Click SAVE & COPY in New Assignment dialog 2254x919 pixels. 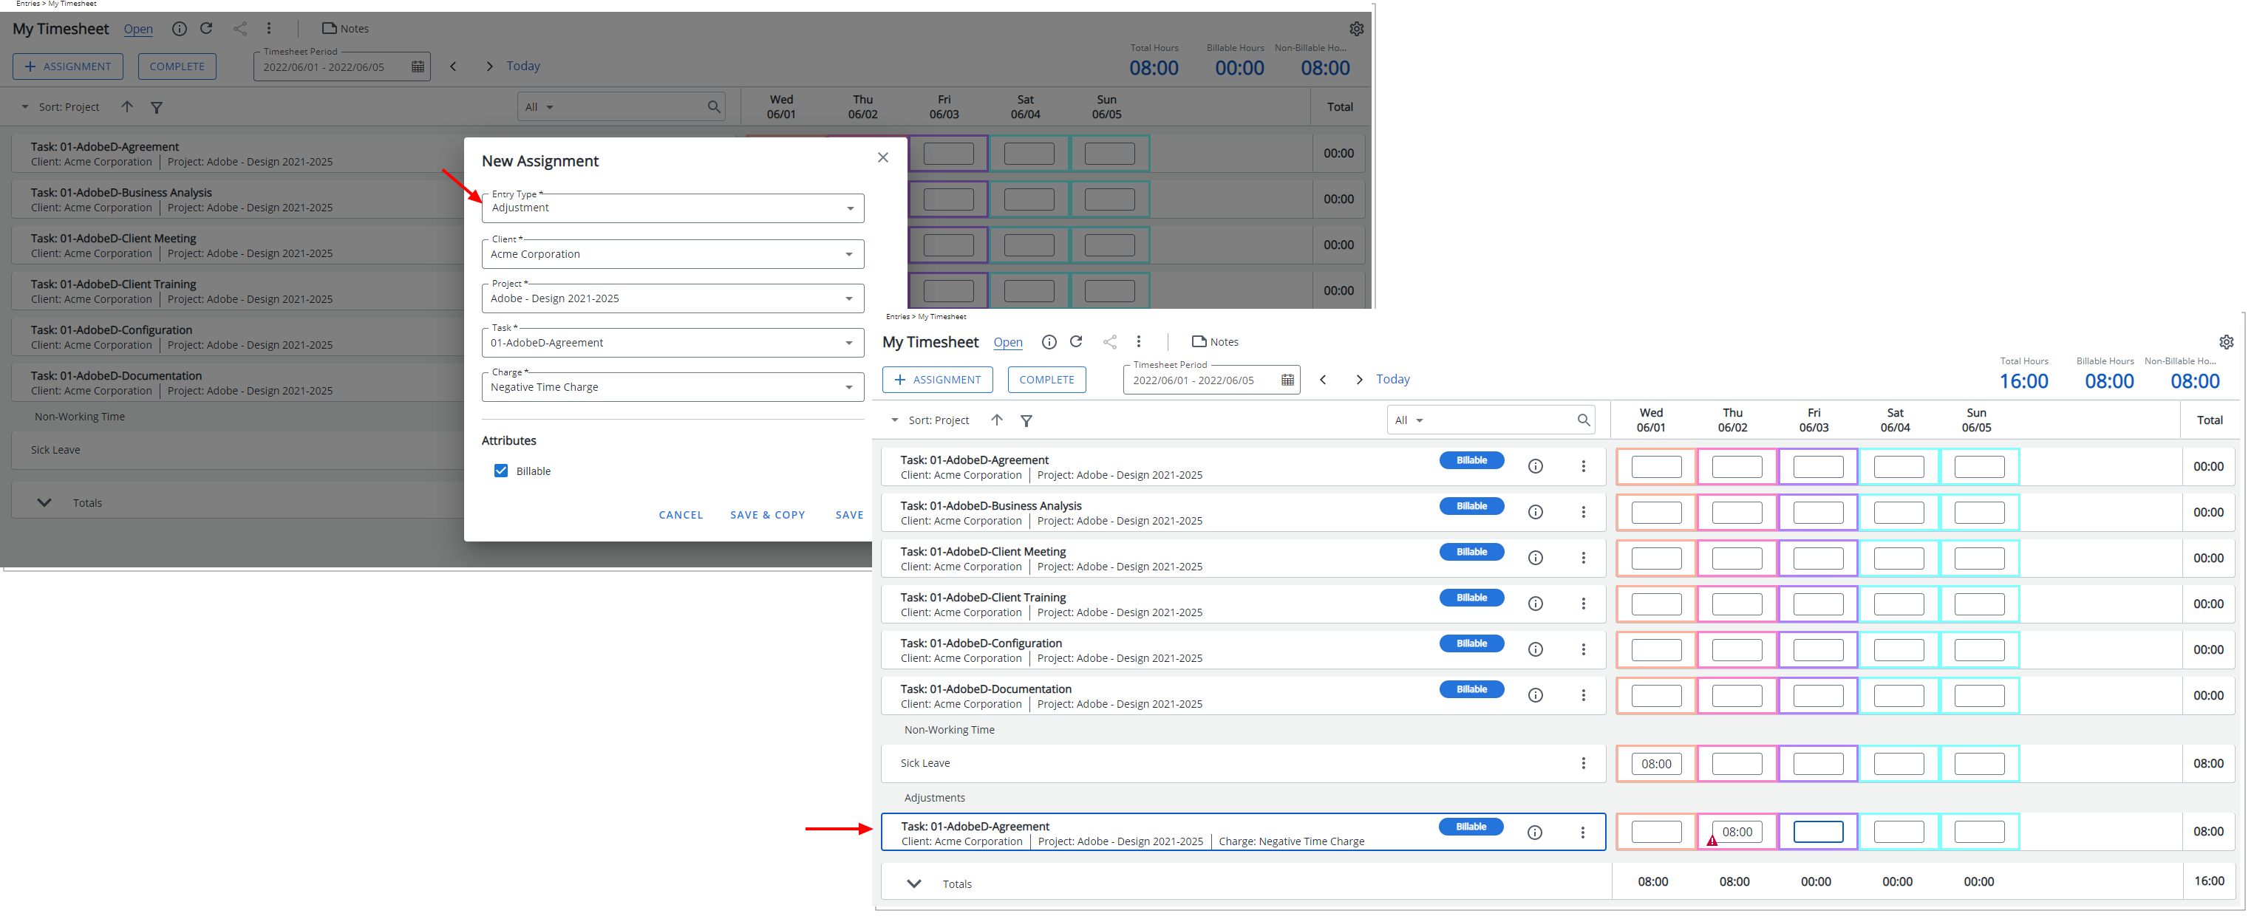[767, 515]
